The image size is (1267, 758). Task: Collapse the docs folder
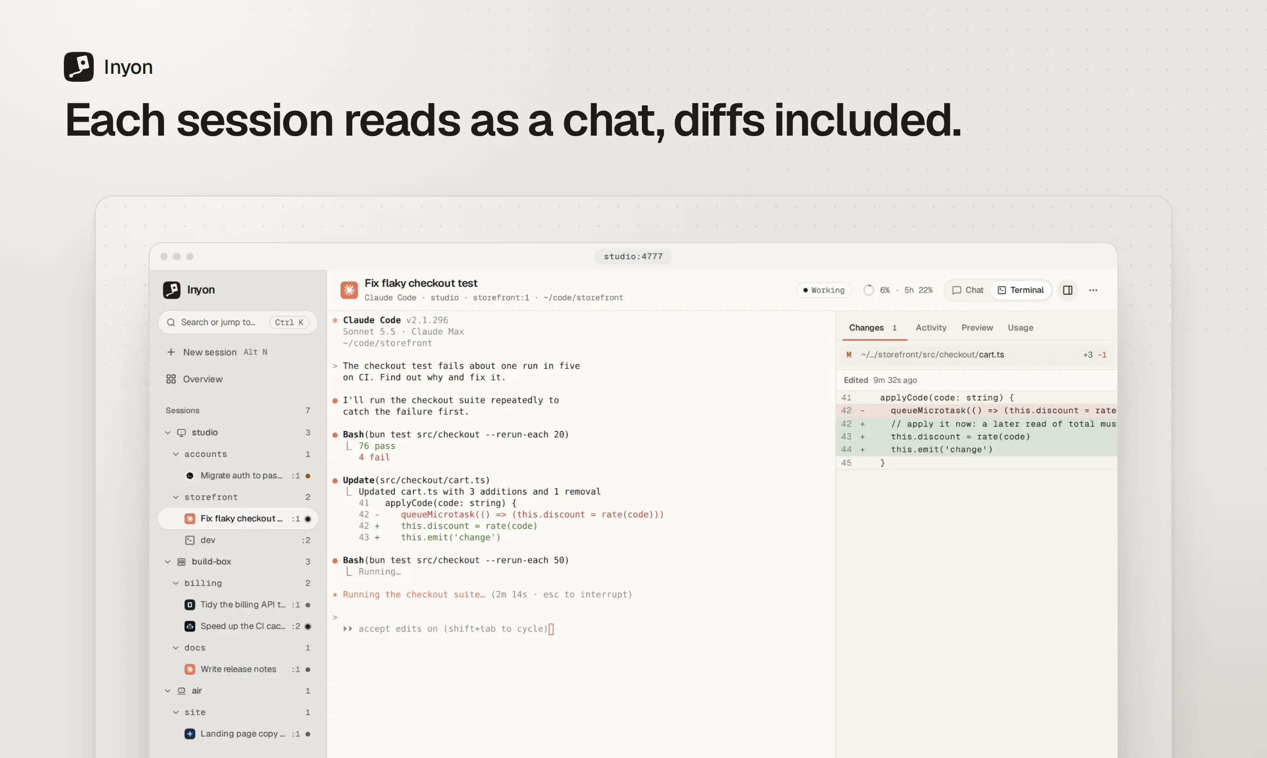click(176, 648)
